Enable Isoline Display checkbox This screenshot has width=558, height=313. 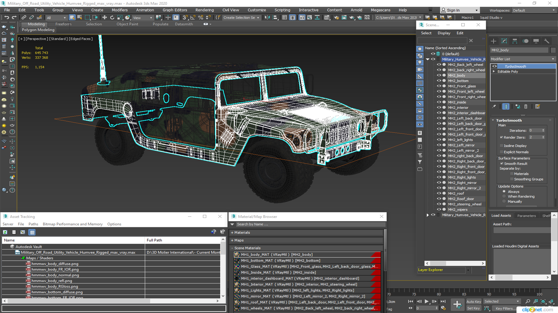(501, 146)
